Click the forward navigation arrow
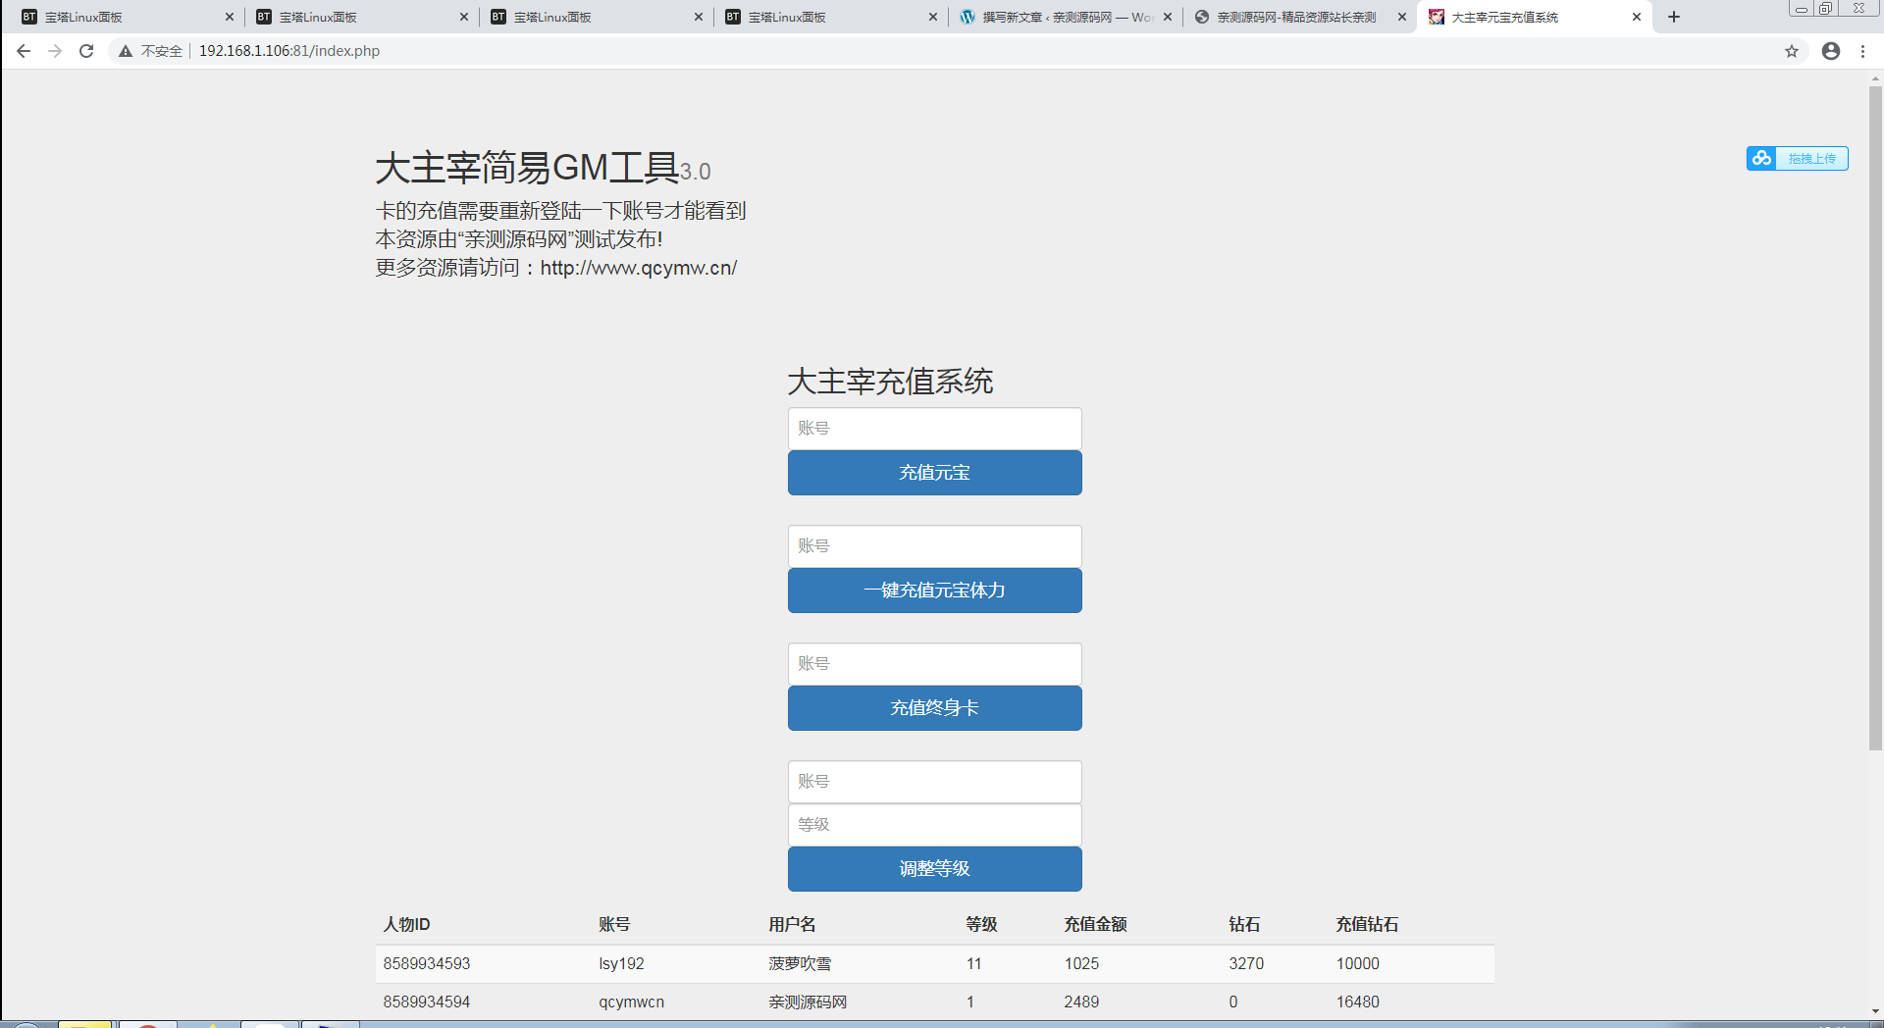The width and height of the screenshot is (1884, 1028). pyautogui.click(x=55, y=51)
